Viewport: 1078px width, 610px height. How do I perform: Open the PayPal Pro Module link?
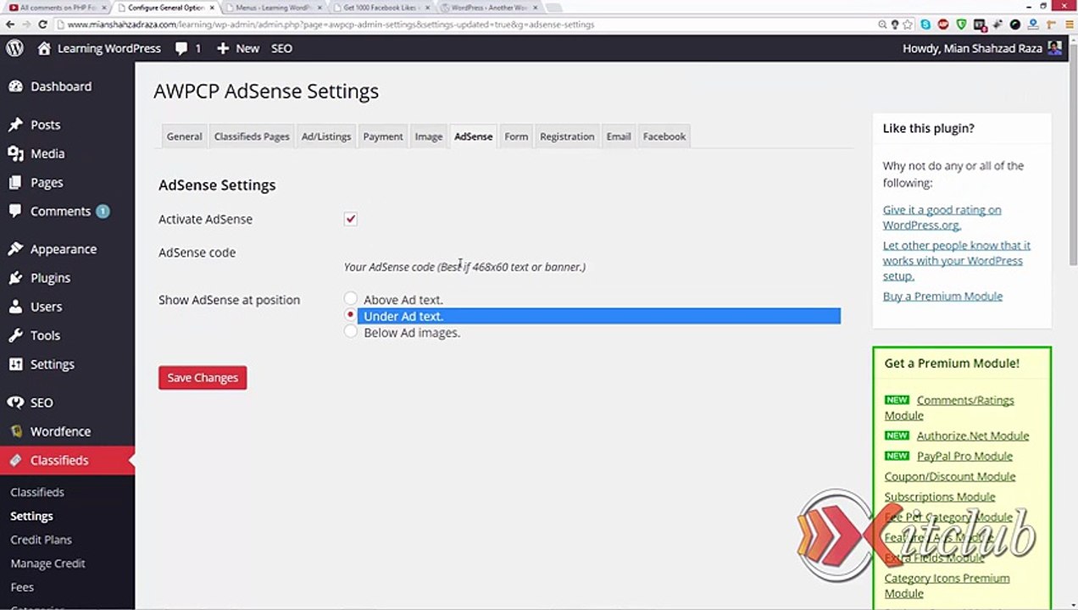click(x=964, y=456)
